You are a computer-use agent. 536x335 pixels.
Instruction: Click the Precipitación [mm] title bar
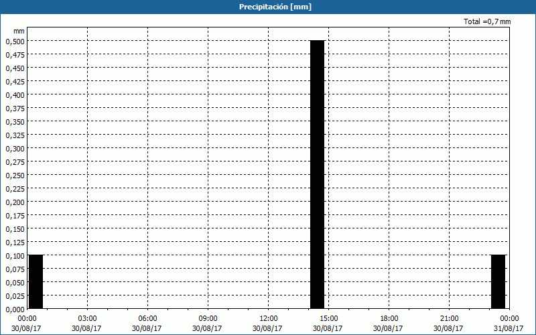[268, 7]
